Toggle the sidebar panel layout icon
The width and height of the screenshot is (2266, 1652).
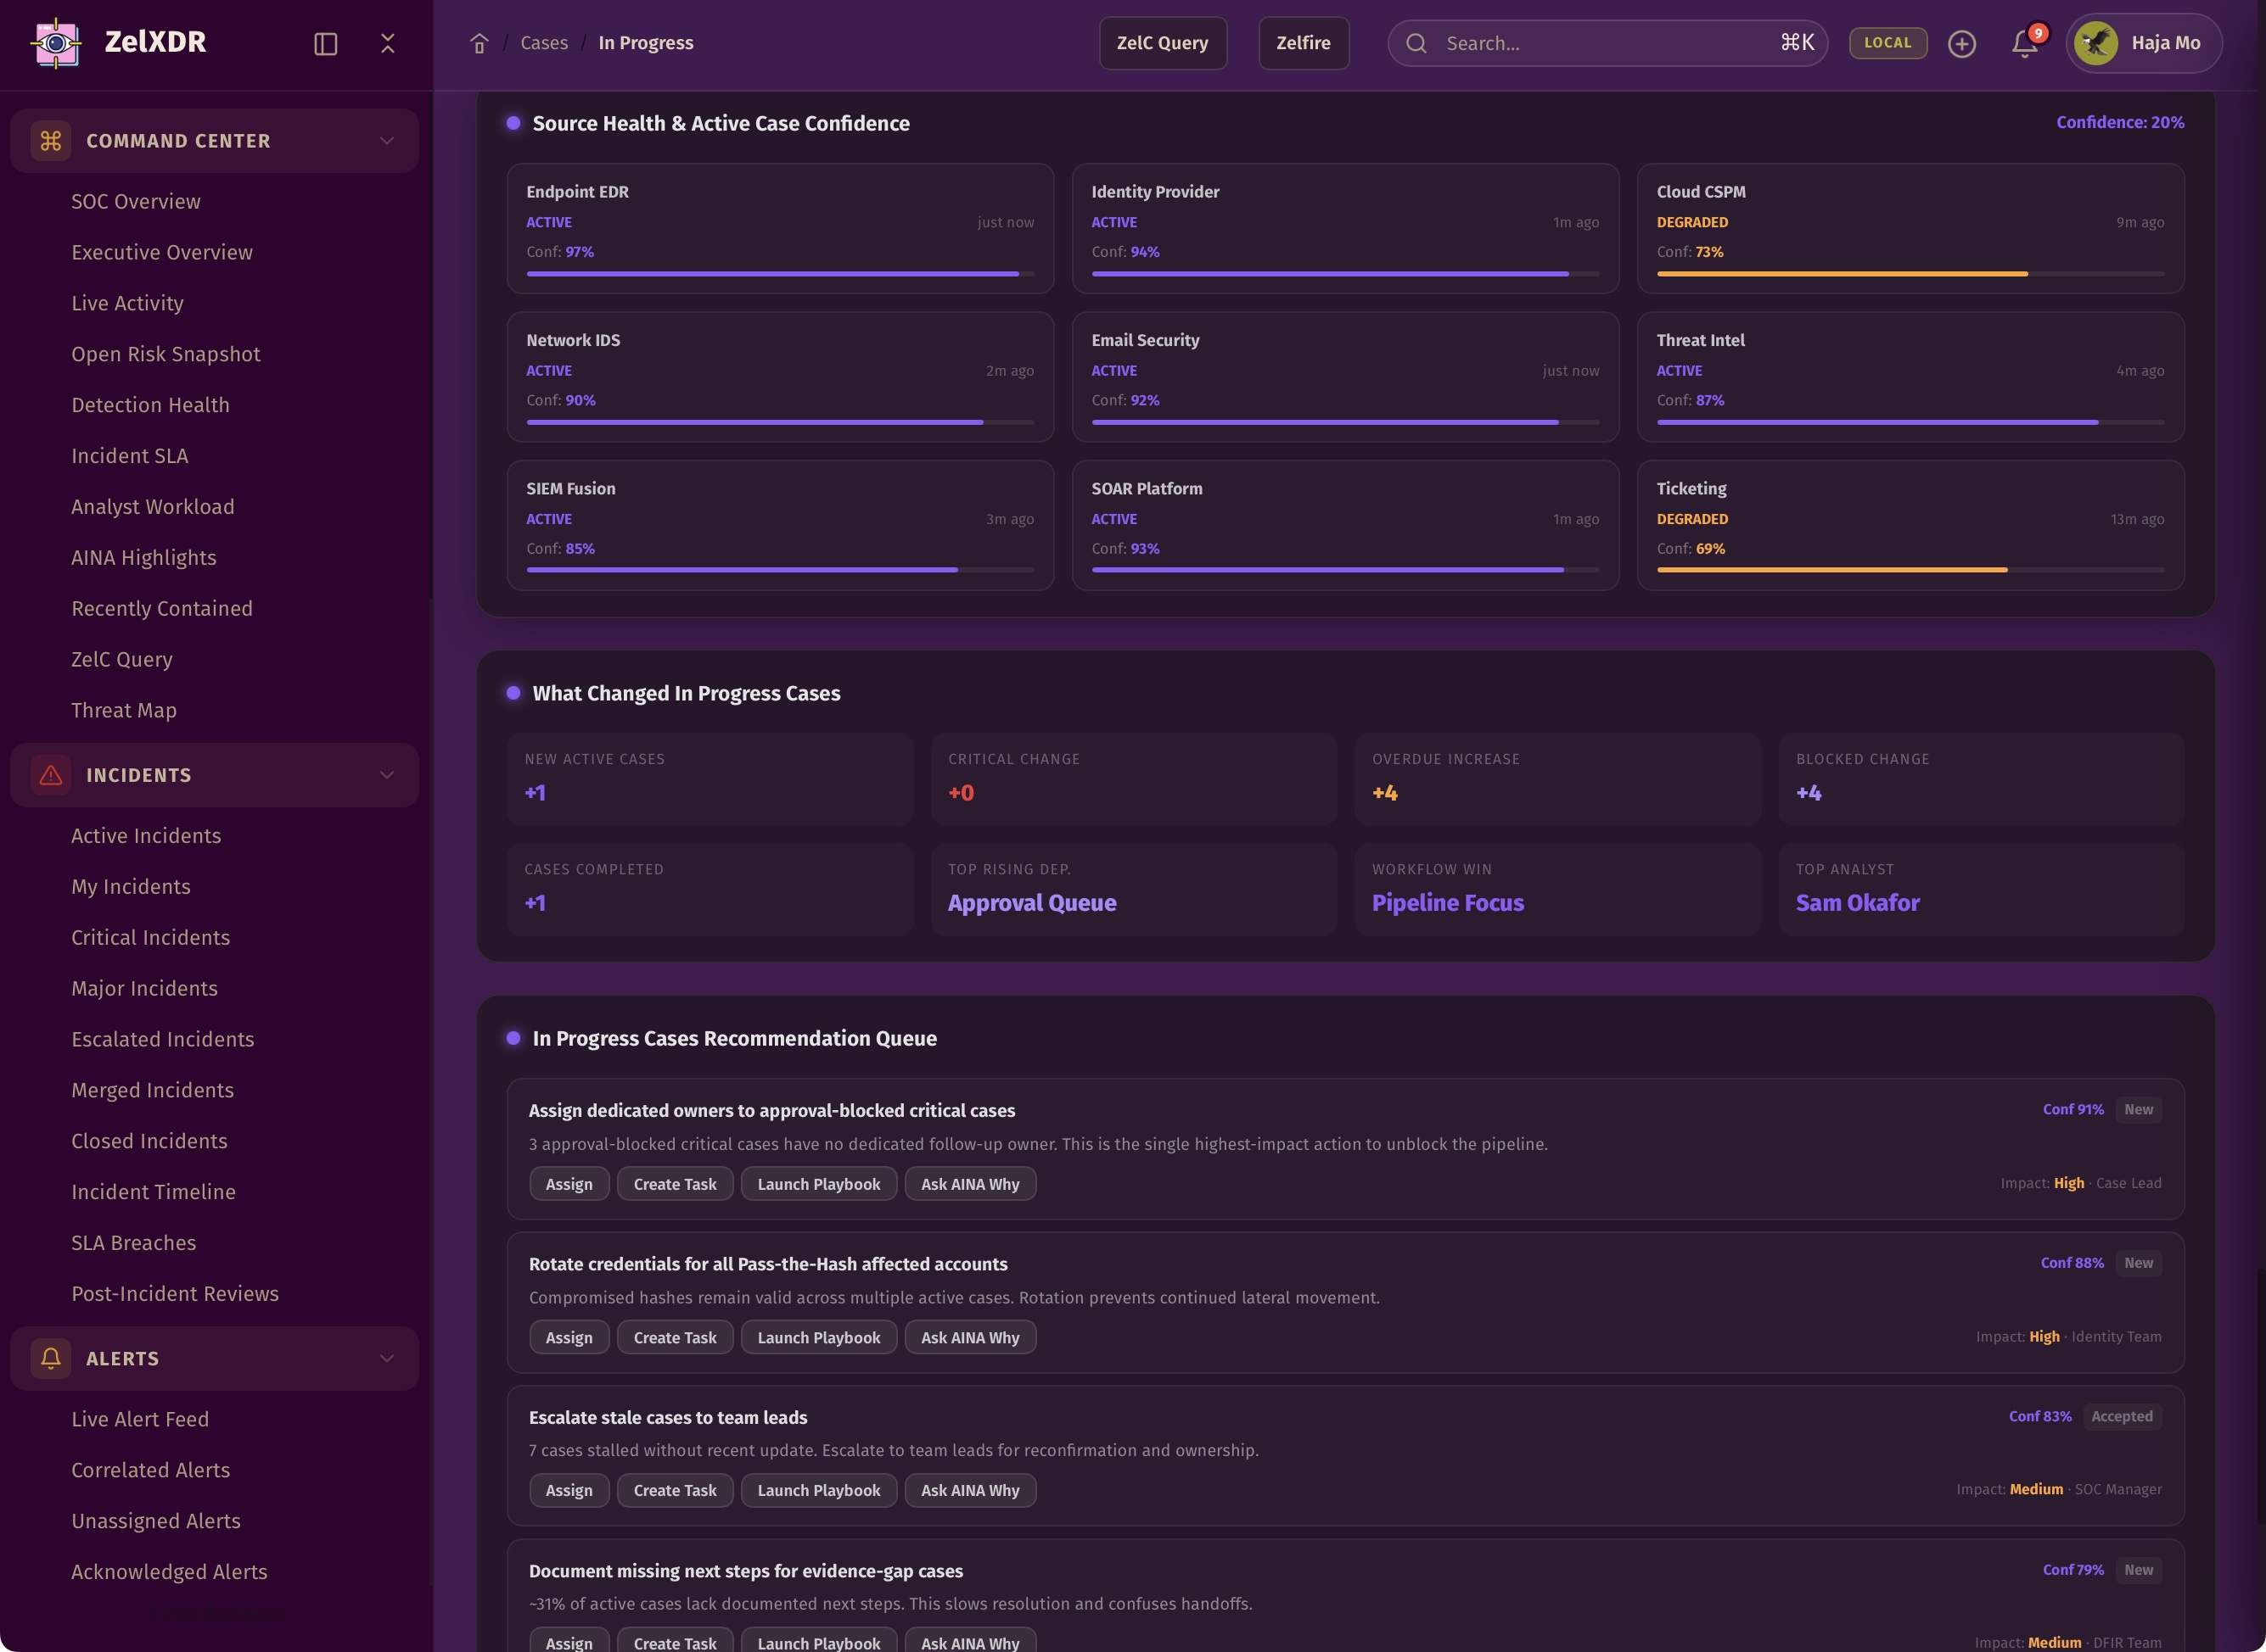pyautogui.click(x=325, y=44)
